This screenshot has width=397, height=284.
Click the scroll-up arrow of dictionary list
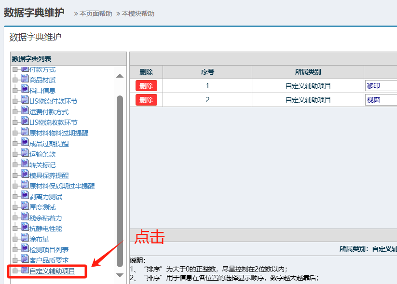click(120, 76)
